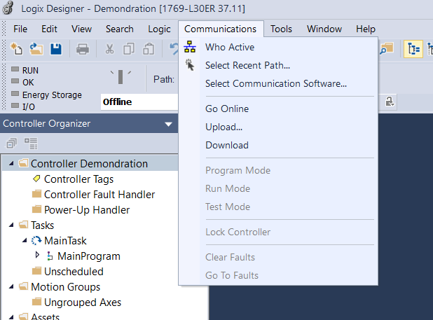The width and height of the screenshot is (433, 320).
Task: Click the controller lock icon in path bar
Action: tap(390, 102)
